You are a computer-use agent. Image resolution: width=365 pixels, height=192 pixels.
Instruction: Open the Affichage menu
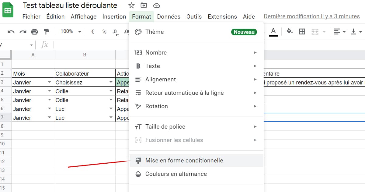pyautogui.click(x=84, y=17)
